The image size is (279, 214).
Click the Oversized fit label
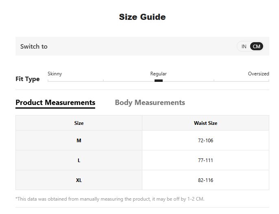[258, 74]
